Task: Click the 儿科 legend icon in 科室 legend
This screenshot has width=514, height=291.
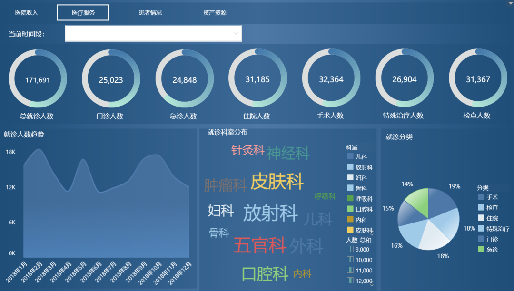Action: 350,156
